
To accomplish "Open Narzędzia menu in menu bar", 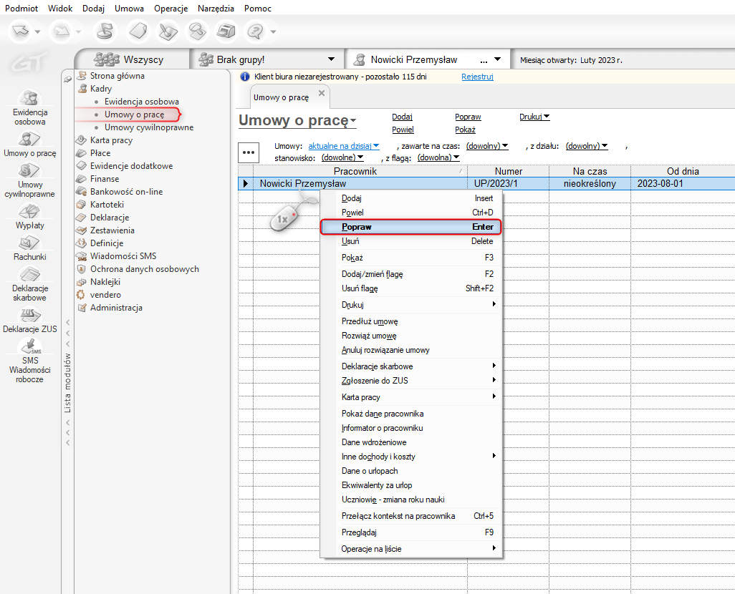I will [216, 9].
